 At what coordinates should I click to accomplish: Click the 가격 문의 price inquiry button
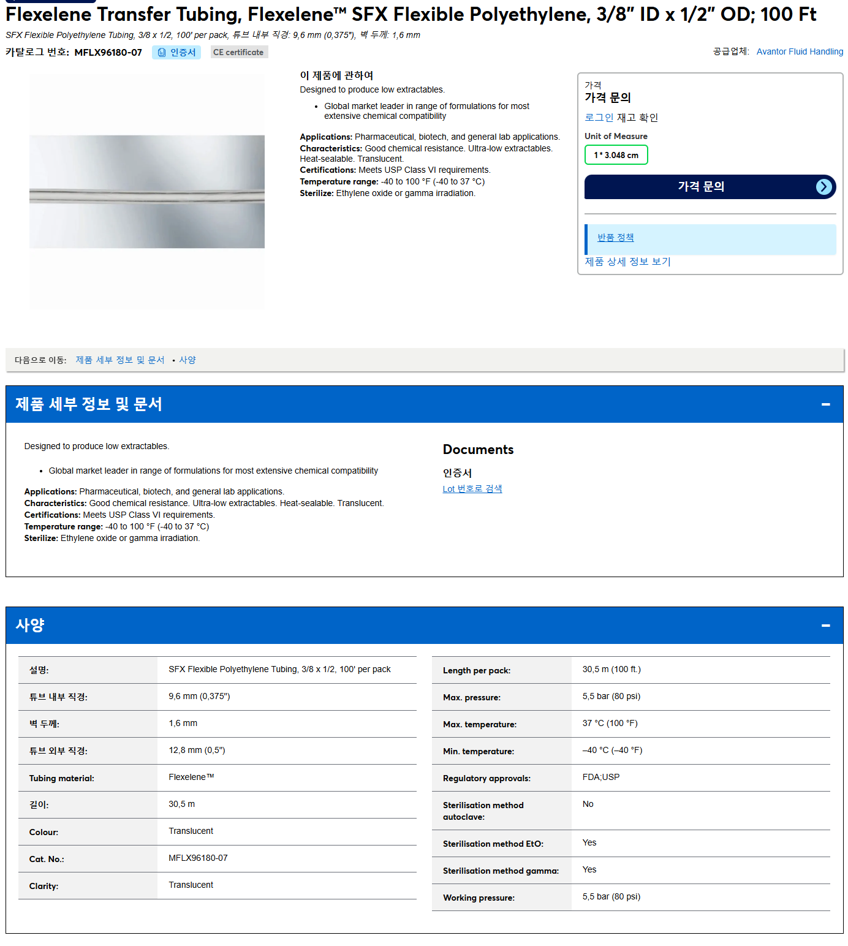click(710, 187)
